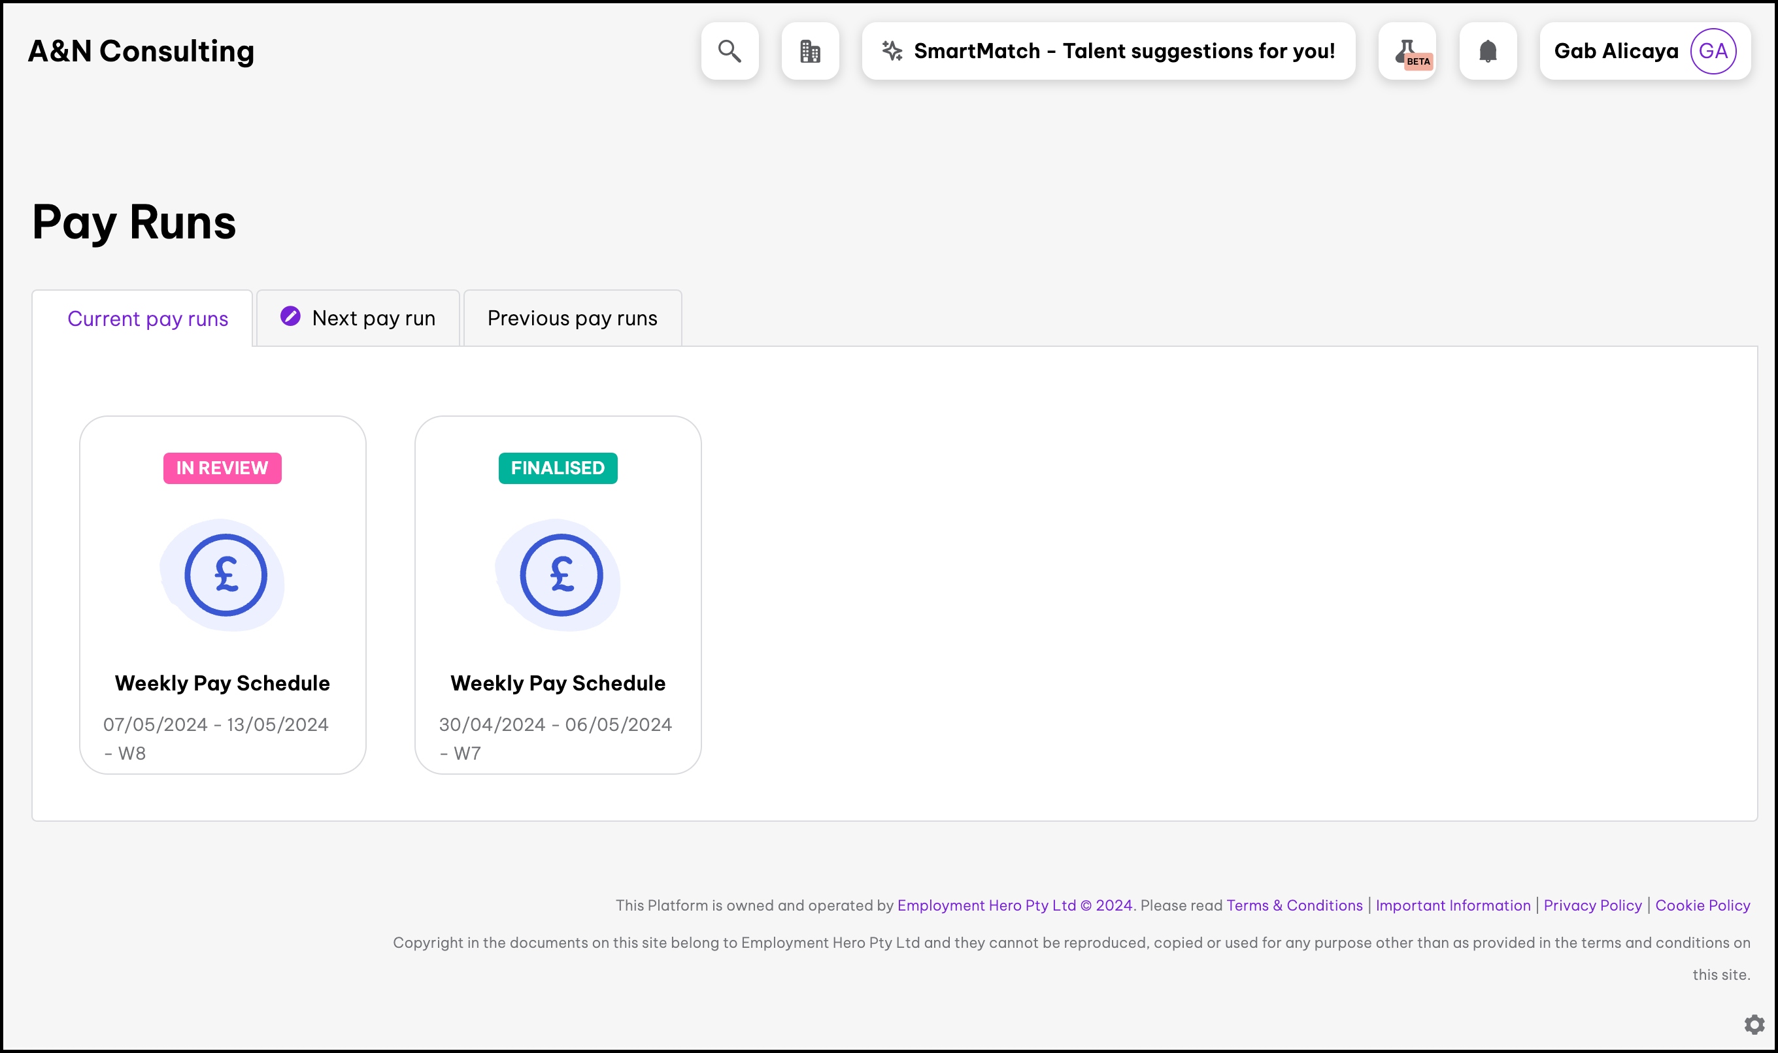Click the FINALISED status badge
Screen dimensions: 1778x1053
pos(558,468)
